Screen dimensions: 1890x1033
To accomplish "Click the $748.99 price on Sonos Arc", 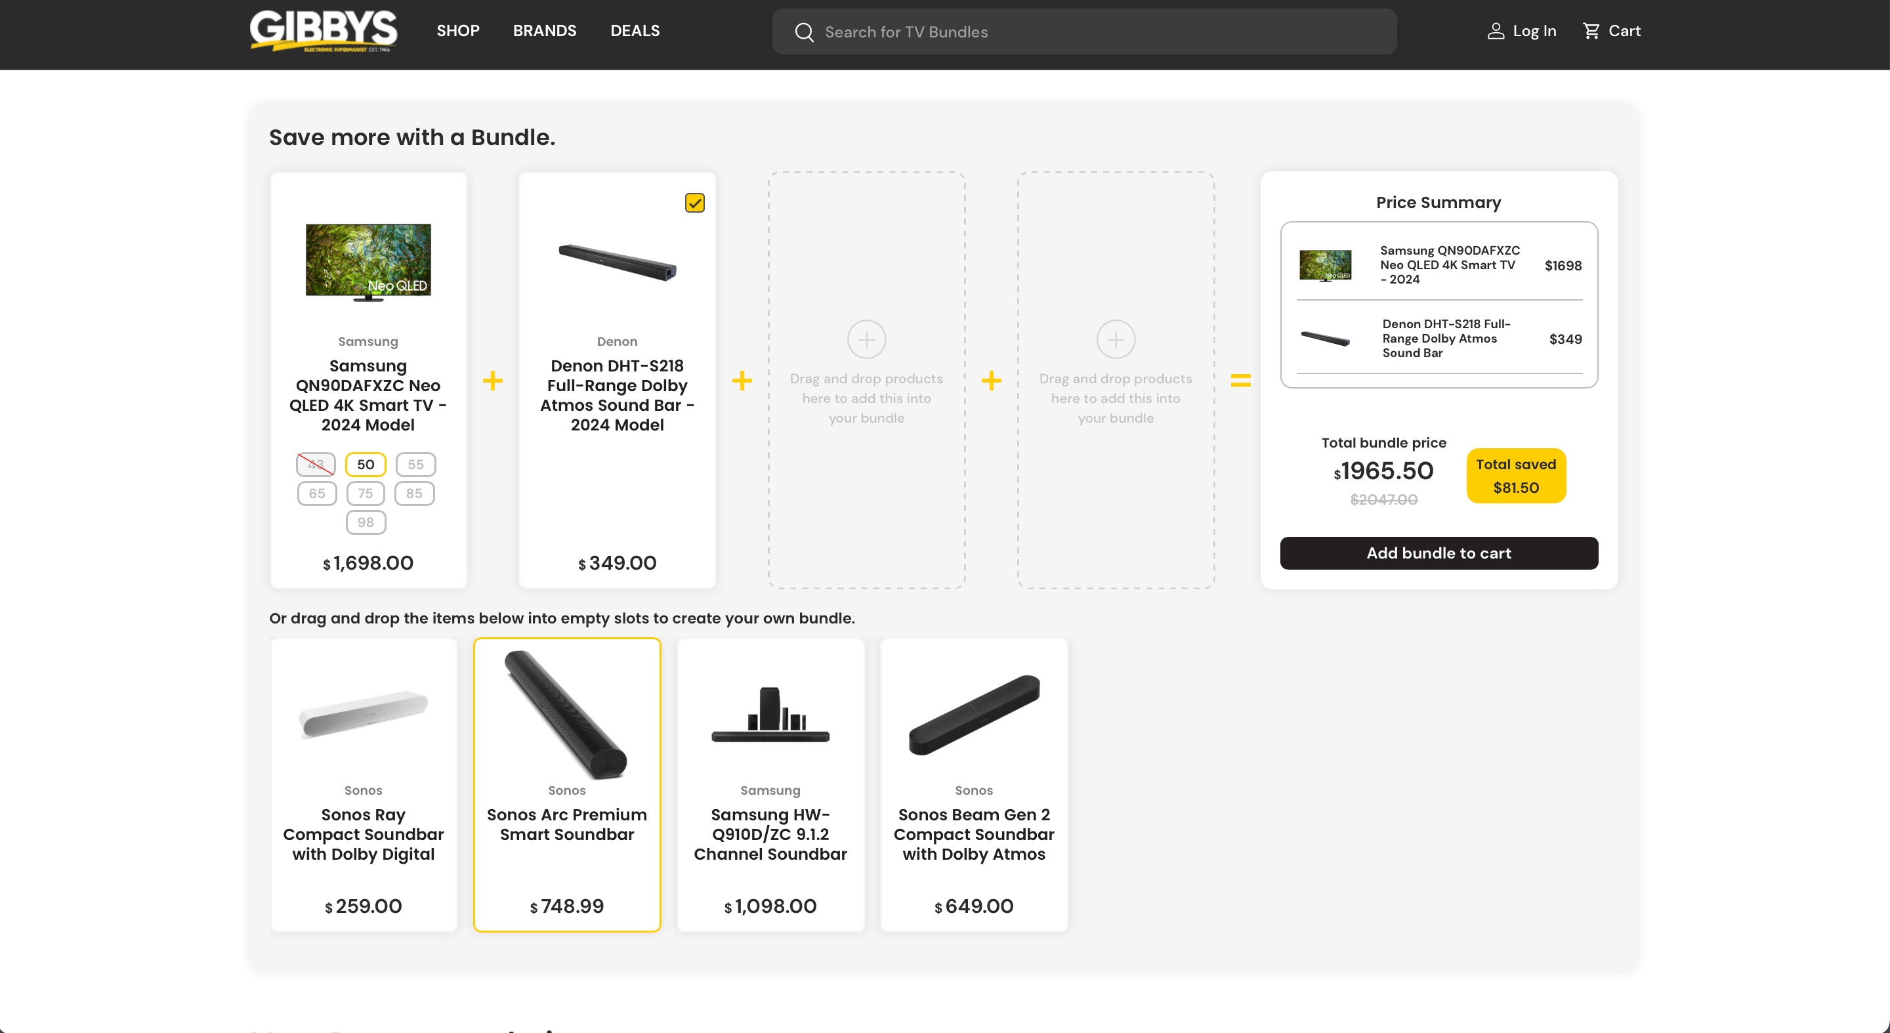I will pyautogui.click(x=566, y=907).
